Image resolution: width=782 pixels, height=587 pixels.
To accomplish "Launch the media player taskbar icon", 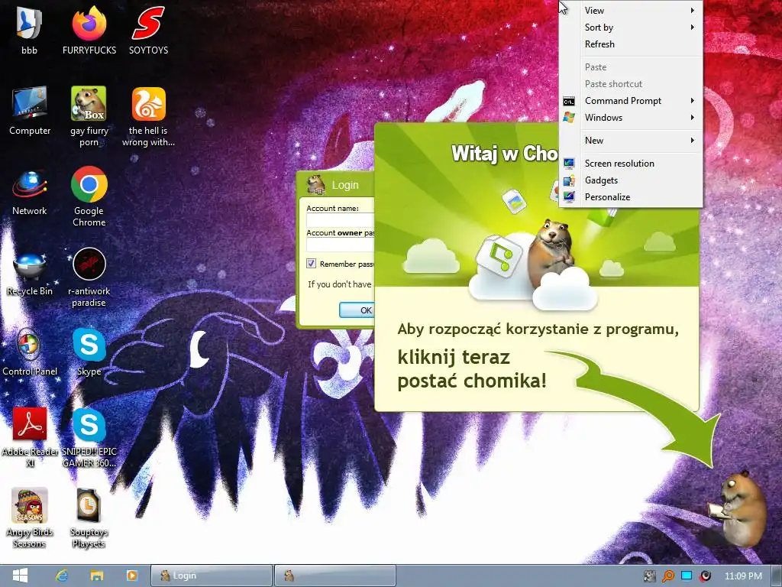I will 131,576.
